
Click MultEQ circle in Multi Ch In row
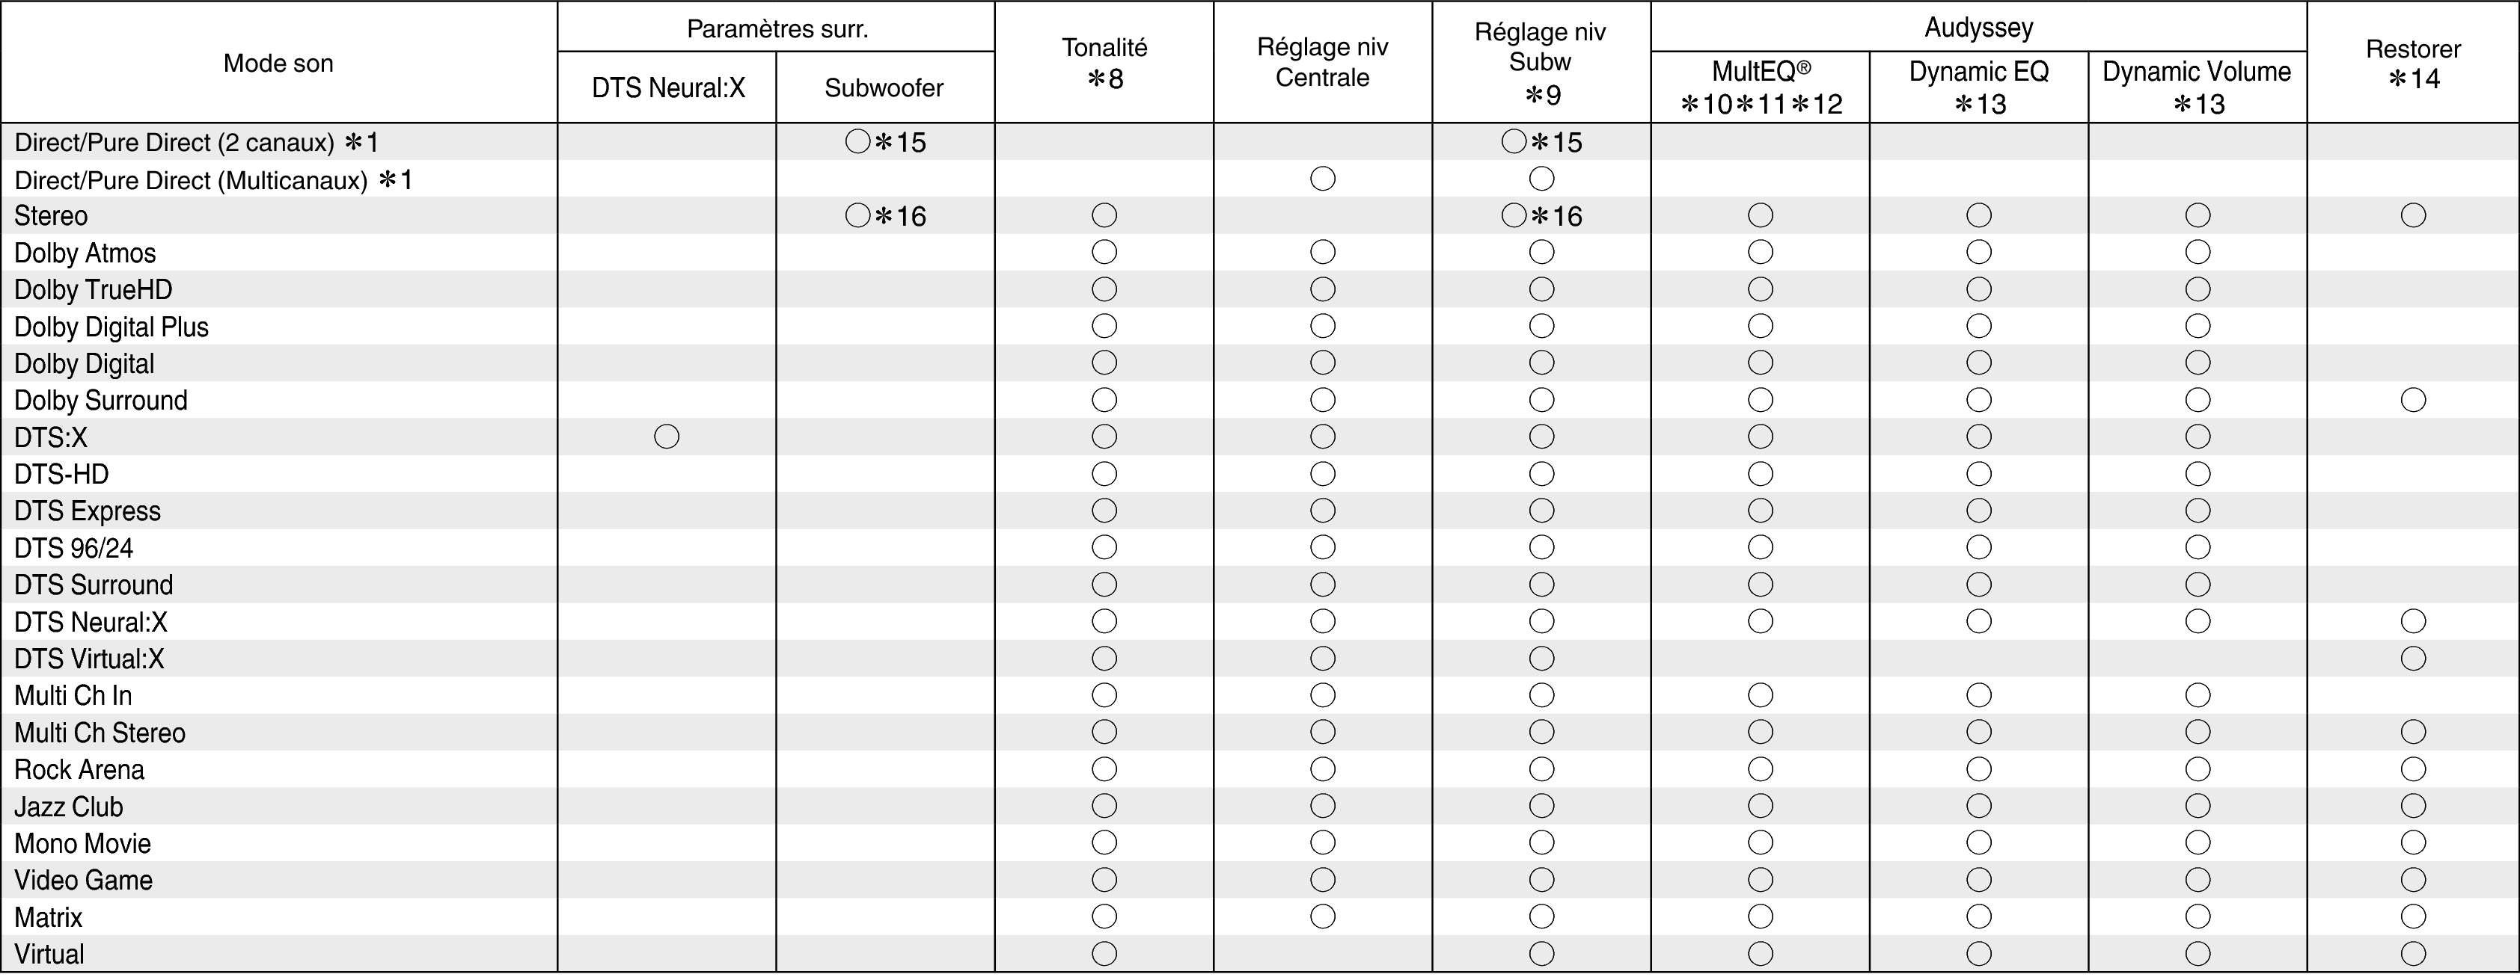1760,696
